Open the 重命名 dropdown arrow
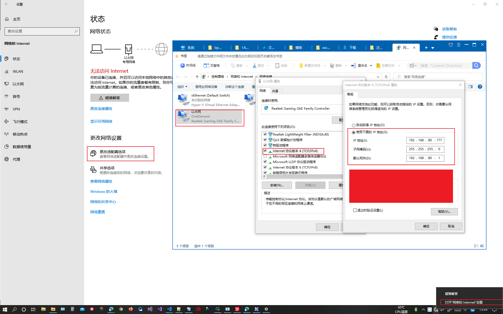Image resolution: width=503 pixels, height=314 pixels. (x=371, y=65)
